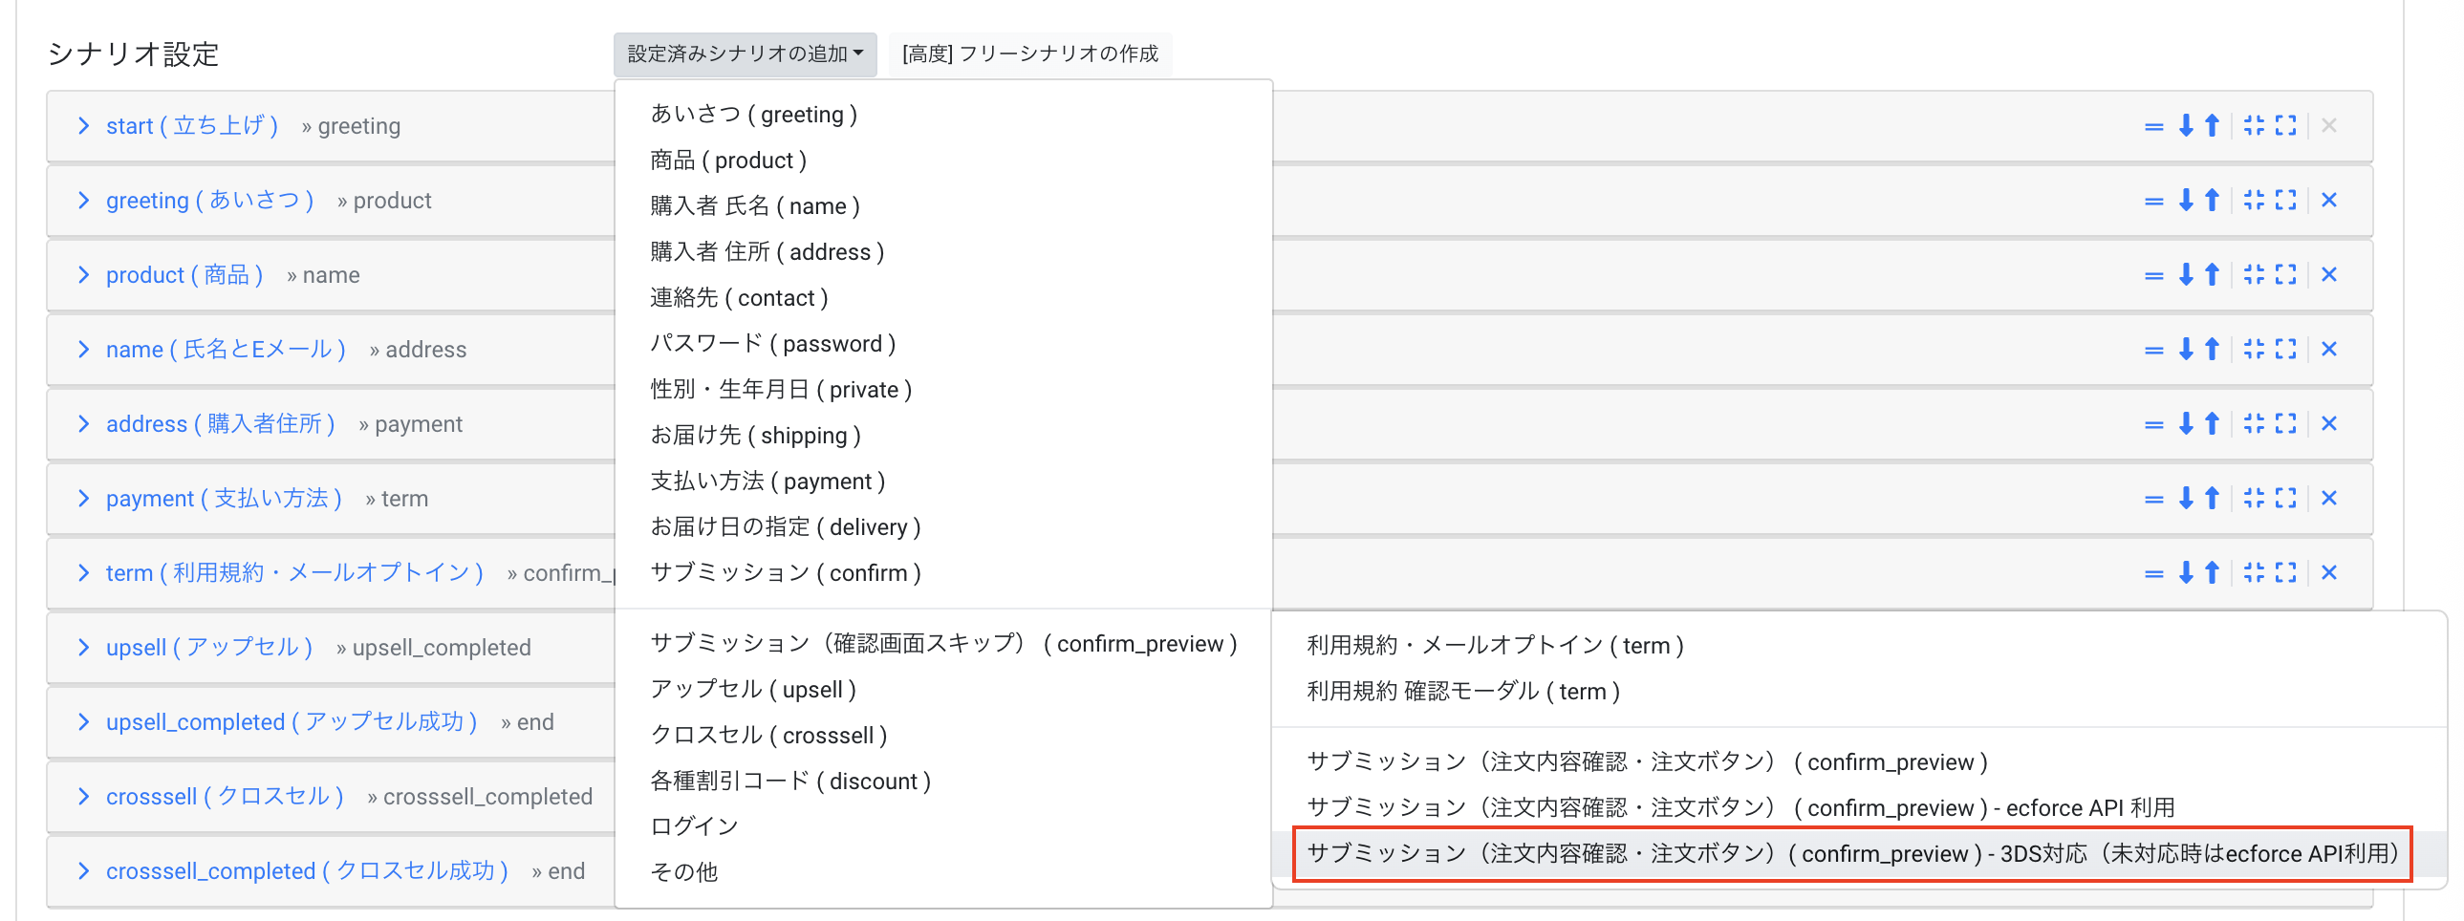Image resolution: width=2464 pixels, height=921 pixels.
Task: Expand the start scenario details chevron
Action: (x=83, y=125)
